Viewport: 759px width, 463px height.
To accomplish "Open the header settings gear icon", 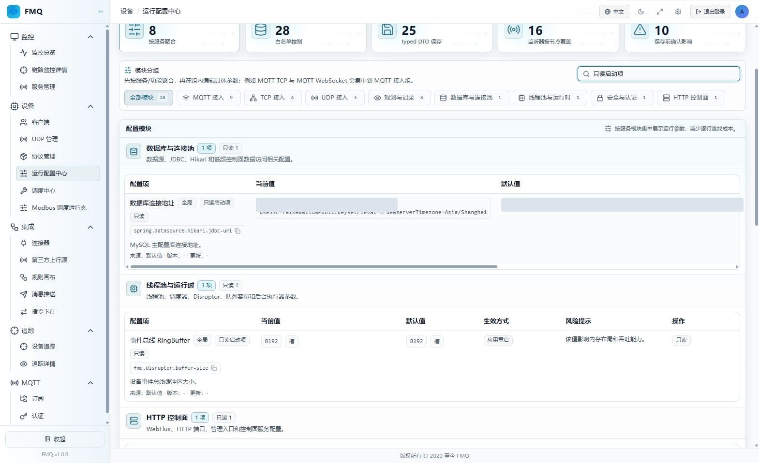I will tap(678, 12).
